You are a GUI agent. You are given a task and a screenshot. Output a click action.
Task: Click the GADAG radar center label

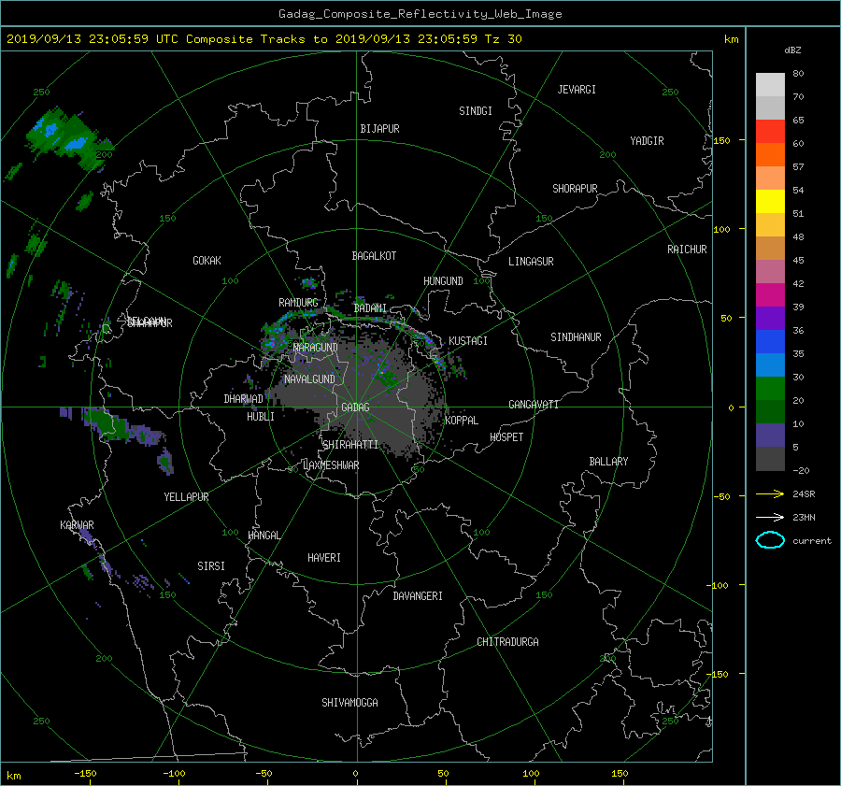[356, 407]
